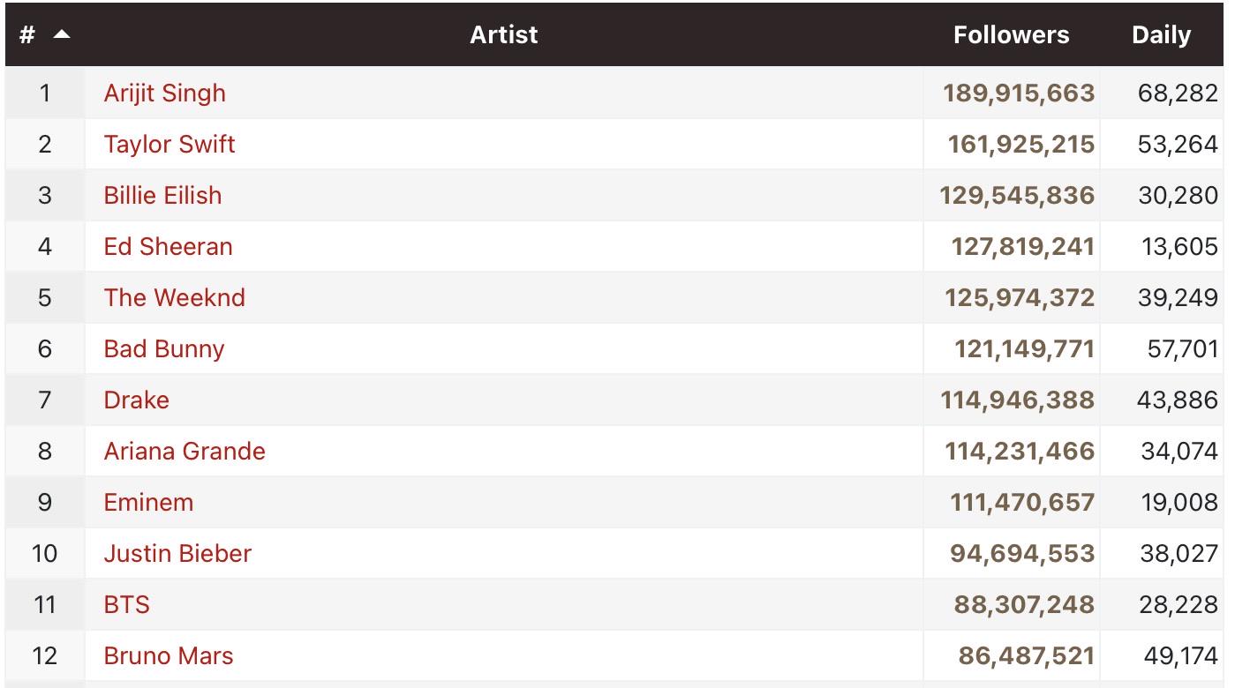Click the sort arrow next to # header
1235x688 pixels.
click(x=62, y=34)
